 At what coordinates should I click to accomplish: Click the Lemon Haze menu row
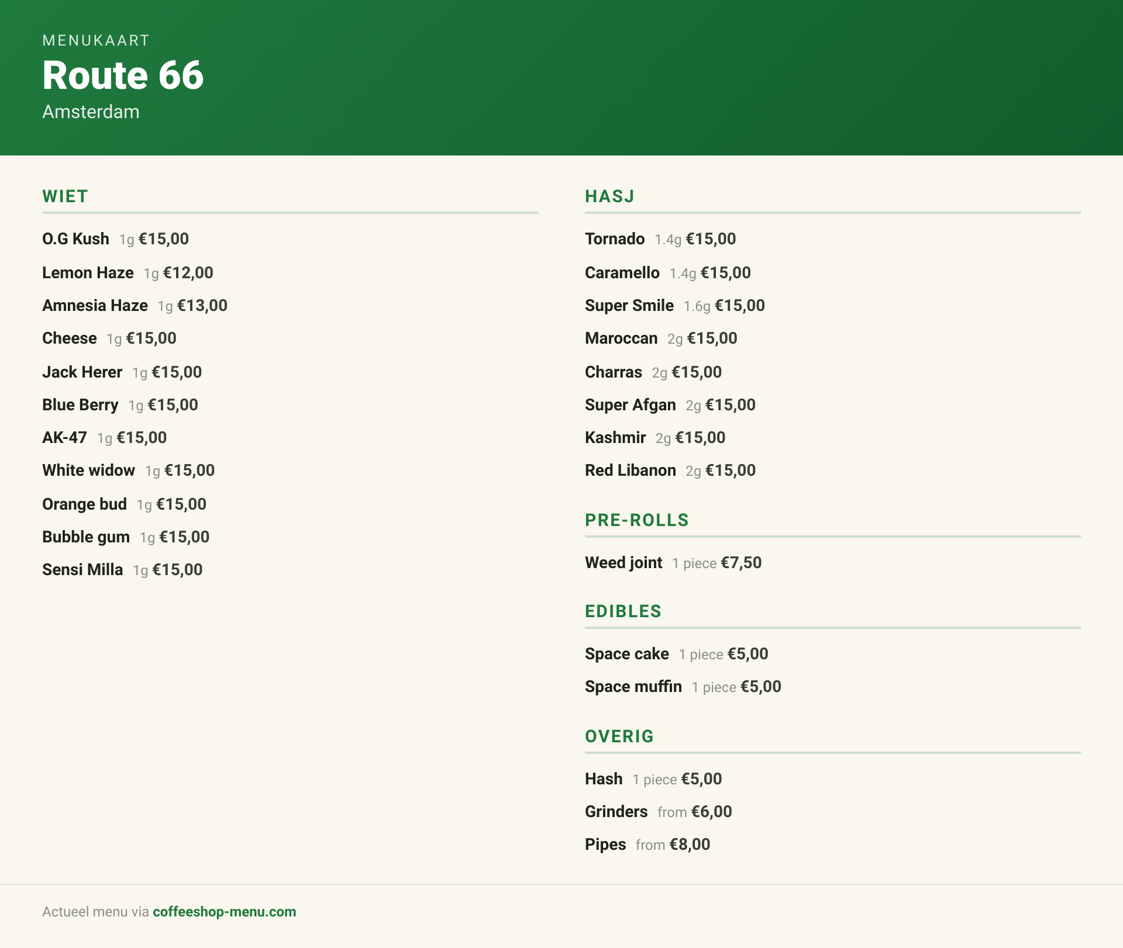(128, 273)
